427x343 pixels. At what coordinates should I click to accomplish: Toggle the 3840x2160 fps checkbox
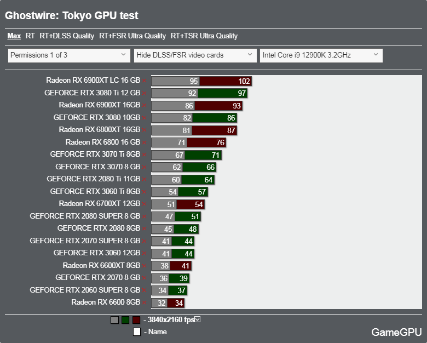[x=198, y=319]
